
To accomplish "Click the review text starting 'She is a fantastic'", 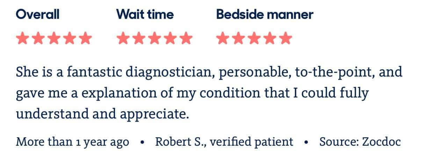I will pos(209,93).
